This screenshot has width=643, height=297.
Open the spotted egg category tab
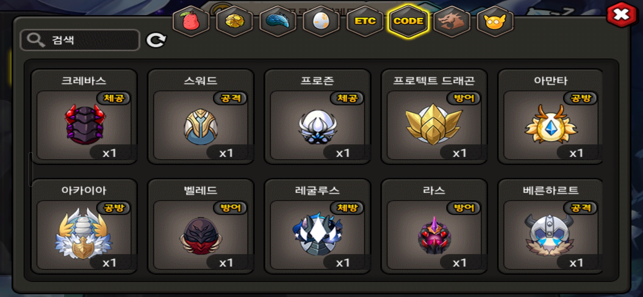(x=321, y=21)
